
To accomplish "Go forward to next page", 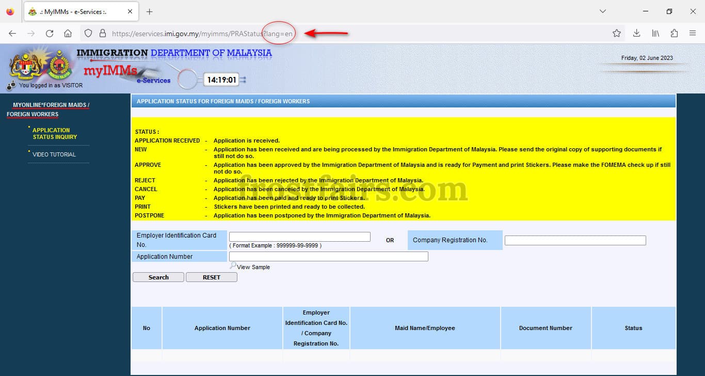I will click(x=31, y=33).
